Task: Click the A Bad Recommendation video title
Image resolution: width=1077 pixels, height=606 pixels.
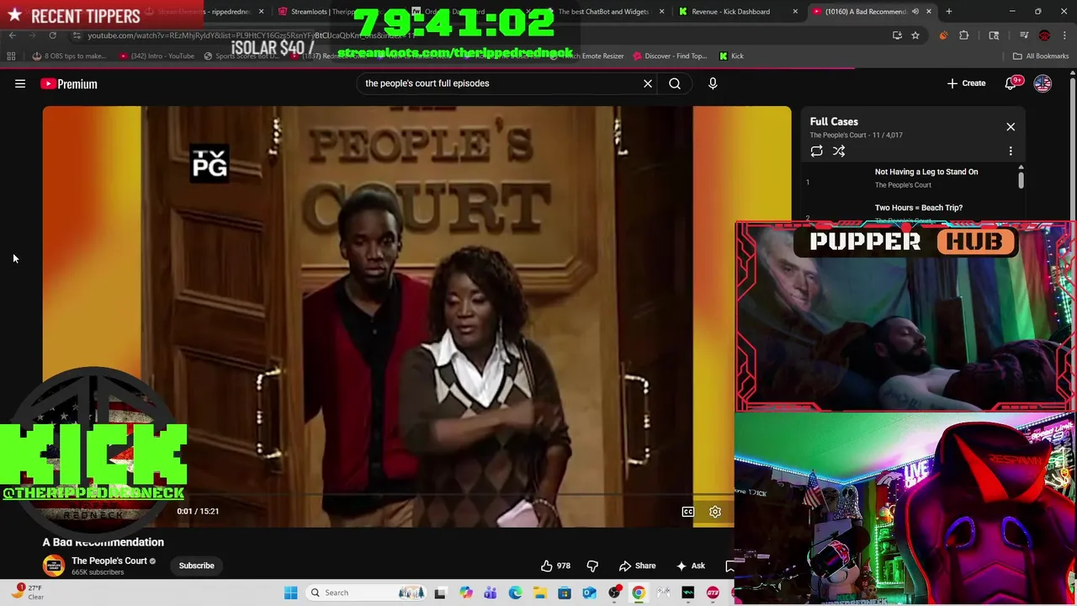Action: click(x=103, y=542)
